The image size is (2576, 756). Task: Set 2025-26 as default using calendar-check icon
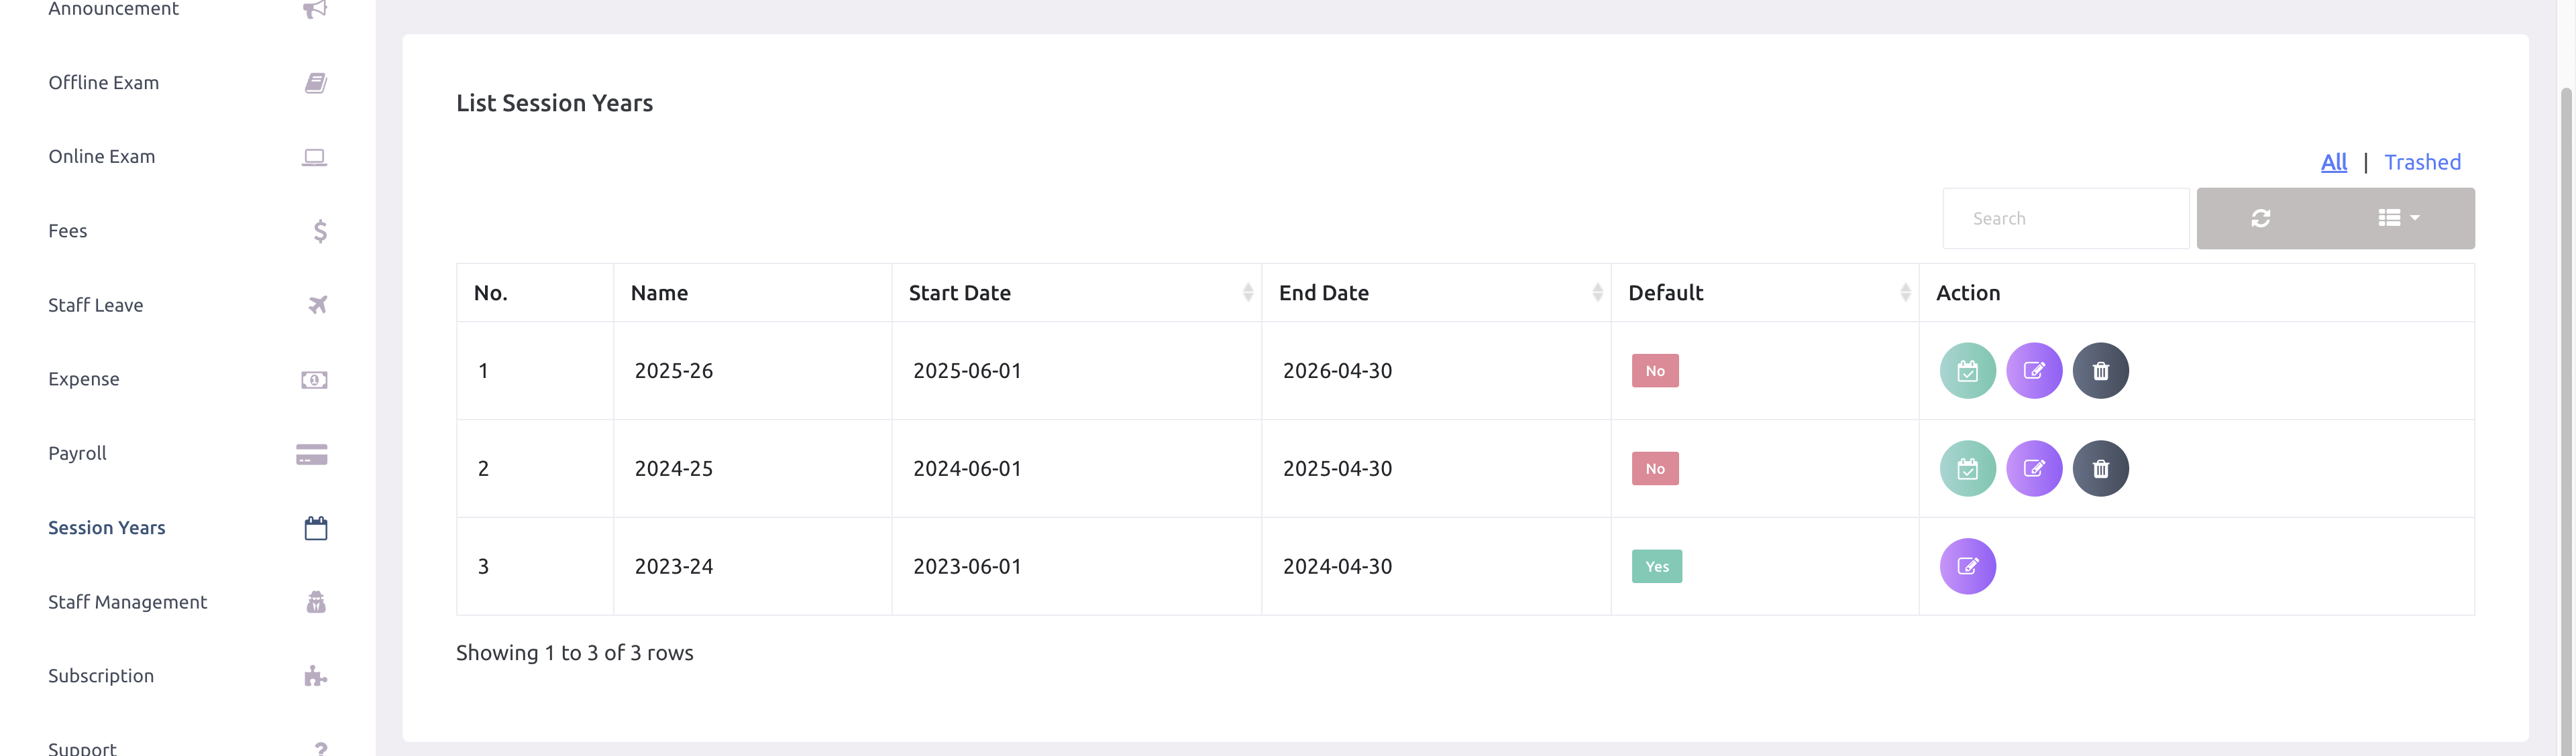(1967, 371)
